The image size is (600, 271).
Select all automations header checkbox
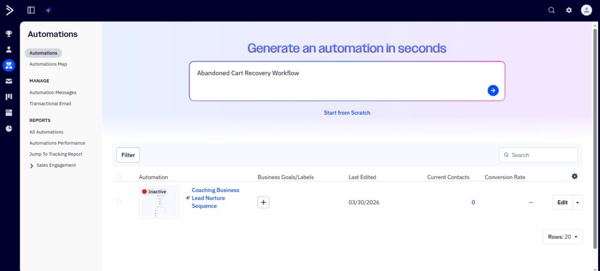point(118,176)
